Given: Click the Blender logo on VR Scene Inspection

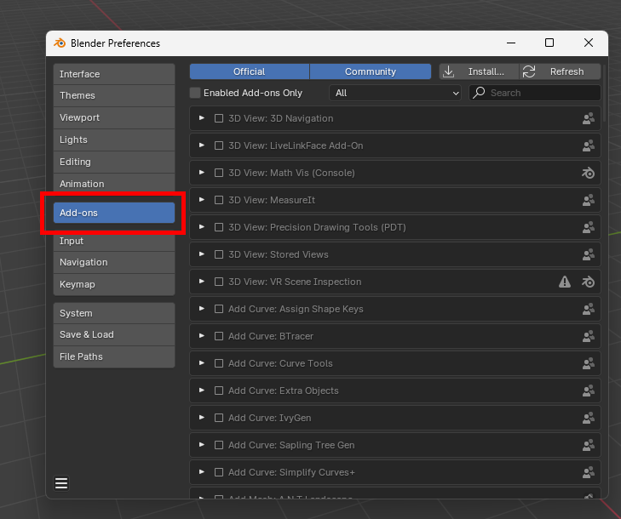Looking at the screenshot, I should point(588,282).
